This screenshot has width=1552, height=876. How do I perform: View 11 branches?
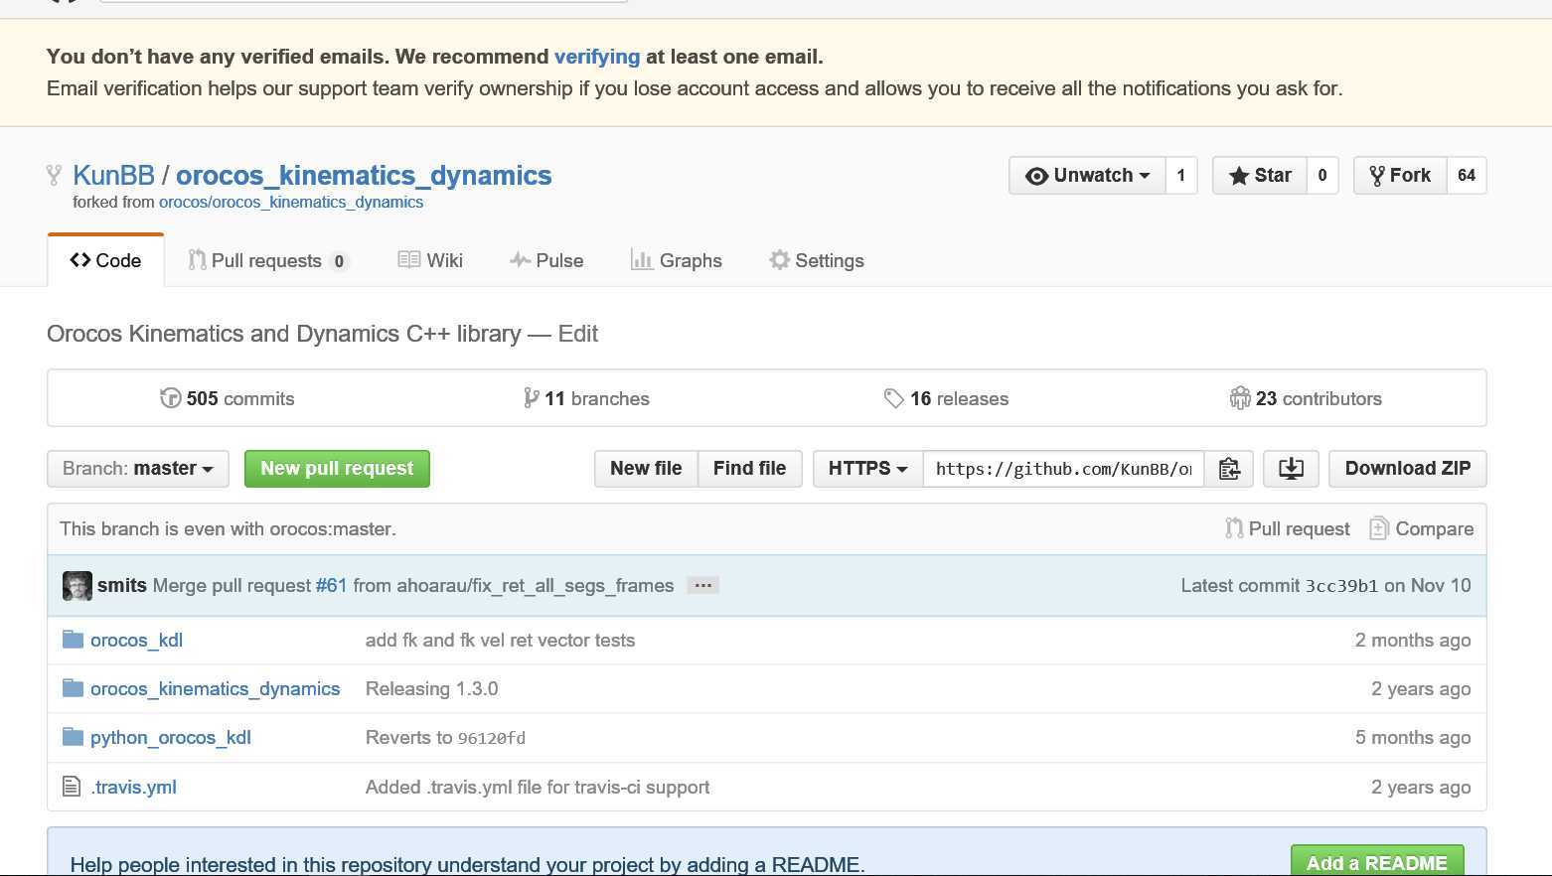pos(586,398)
